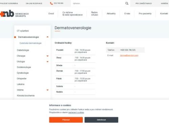Select Diabetologie in sidebar
The width and height of the screenshot is (169, 127).
pyautogui.click(x=23, y=50)
